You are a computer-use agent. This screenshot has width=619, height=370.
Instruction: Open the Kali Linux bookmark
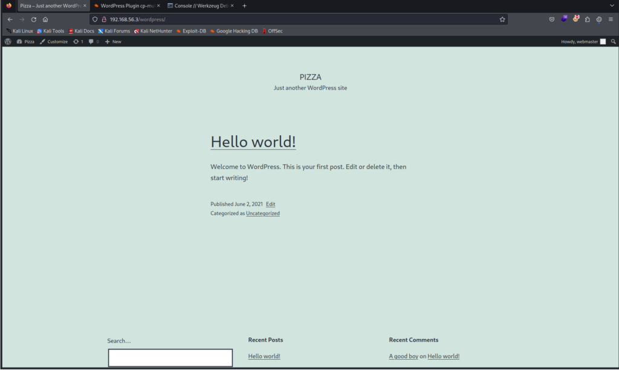[20, 31]
